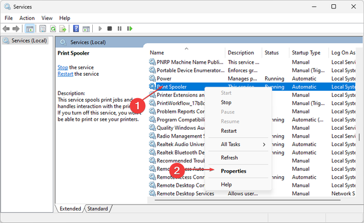Click gear icon of Realtek Bluetooth row
The image size is (364, 223).
coord(152,152)
